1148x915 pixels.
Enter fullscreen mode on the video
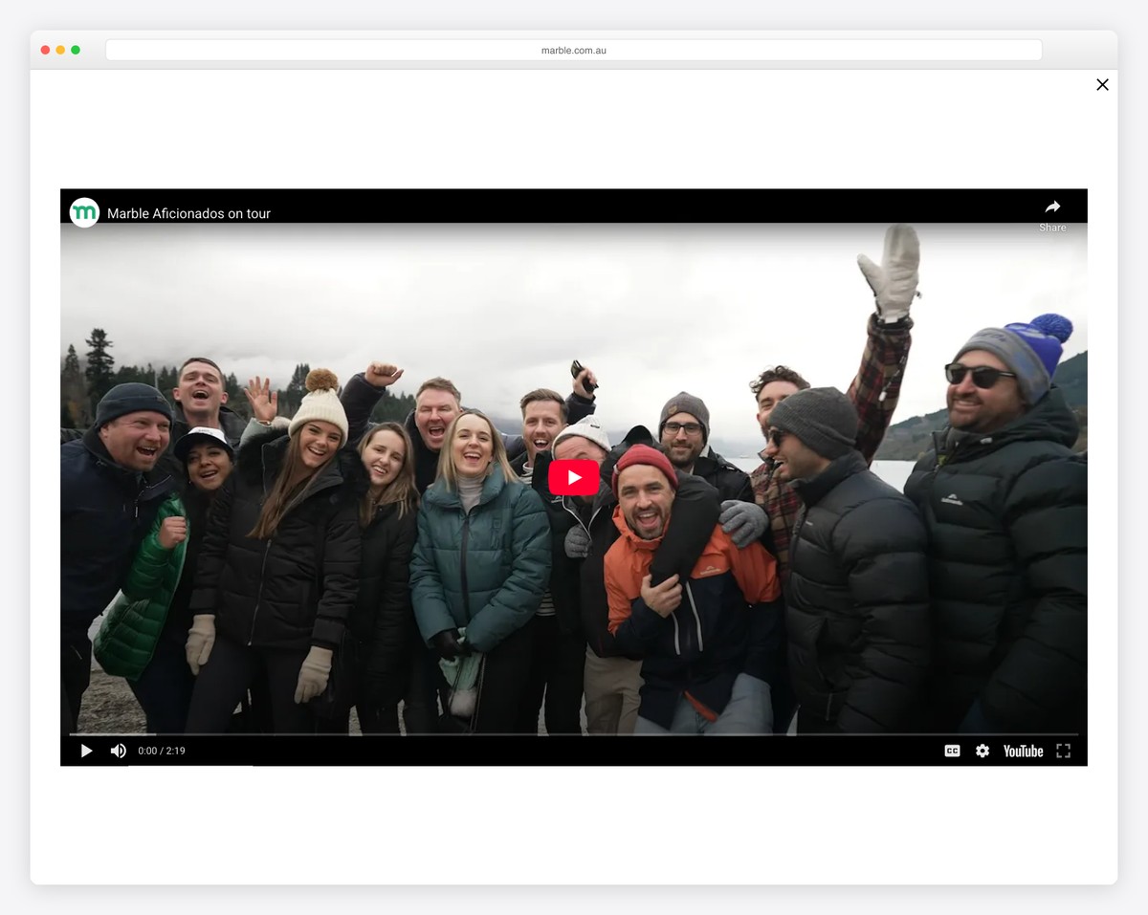pos(1063,752)
